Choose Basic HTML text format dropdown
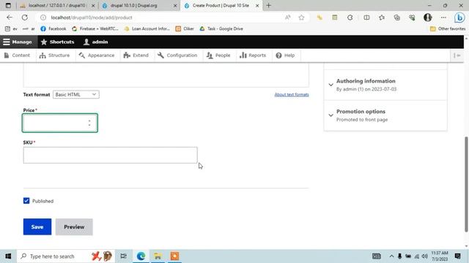 (76, 94)
